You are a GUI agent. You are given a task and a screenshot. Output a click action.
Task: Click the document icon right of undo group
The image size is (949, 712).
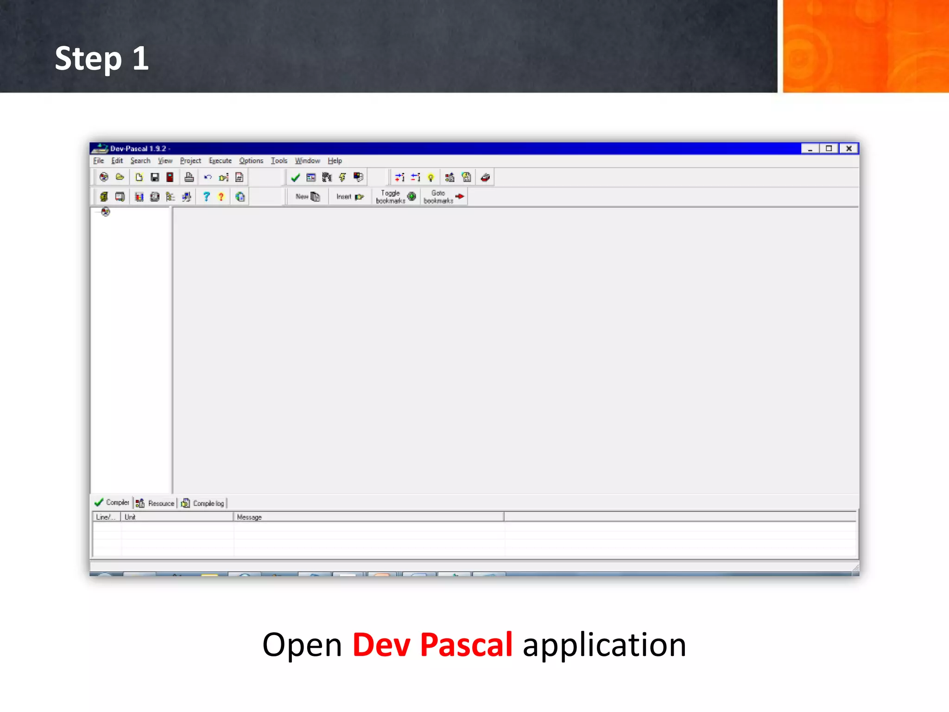click(x=239, y=177)
